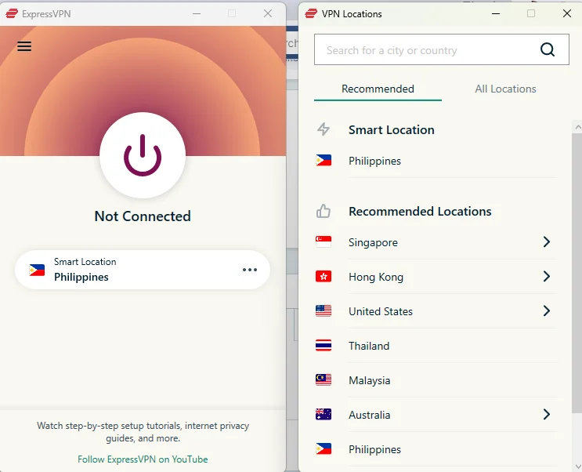Click the Not Connected status text
This screenshot has width=582, height=472.
click(x=143, y=216)
